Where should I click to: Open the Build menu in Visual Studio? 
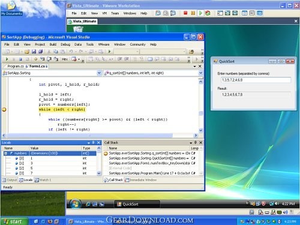pyautogui.click(x=53, y=44)
